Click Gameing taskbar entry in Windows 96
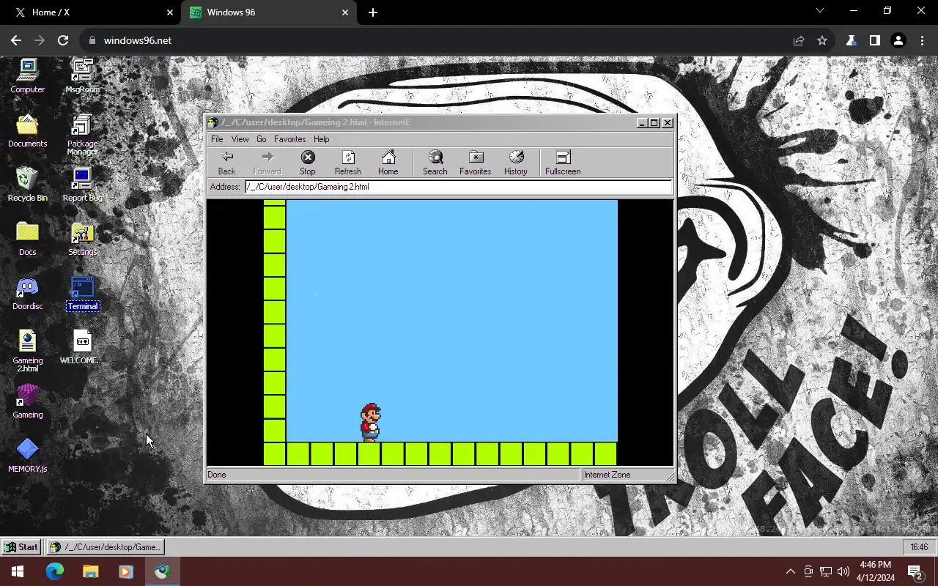This screenshot has height=586, width=938. [x=106, y=547]
